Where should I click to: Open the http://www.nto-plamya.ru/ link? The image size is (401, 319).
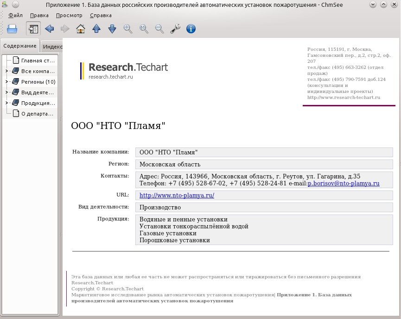(x=177, y=195)
